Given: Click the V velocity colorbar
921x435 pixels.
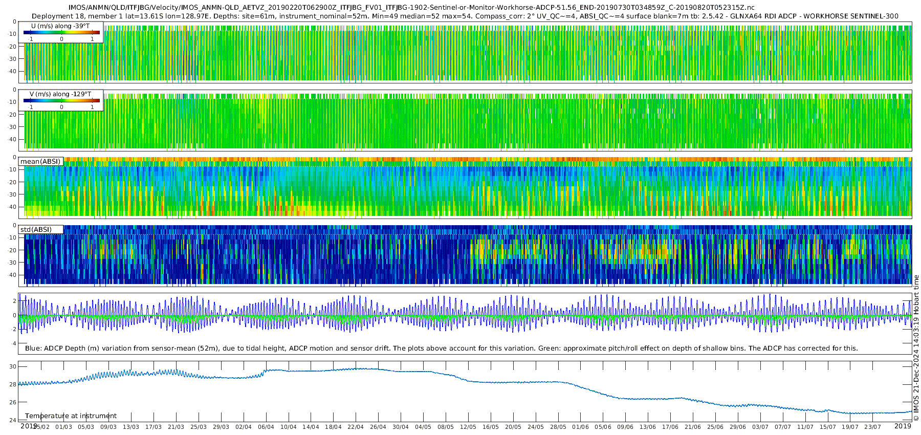Looking at the screenshot, I should tap(61, 101).
